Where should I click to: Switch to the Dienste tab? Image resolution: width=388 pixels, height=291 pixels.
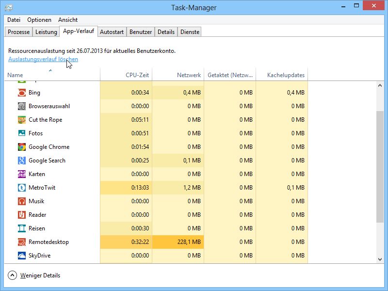pos(190,32)
